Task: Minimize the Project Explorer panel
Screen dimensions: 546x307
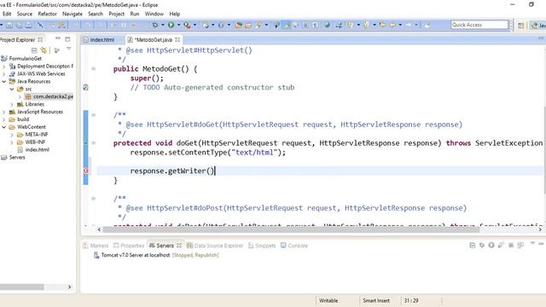Action: tap(58, 38)
